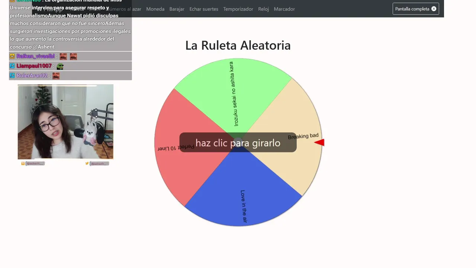Click Raikan_vivaelbl username in chat
The height and width of the screenshot is (268, 476).
coord(35,56)
